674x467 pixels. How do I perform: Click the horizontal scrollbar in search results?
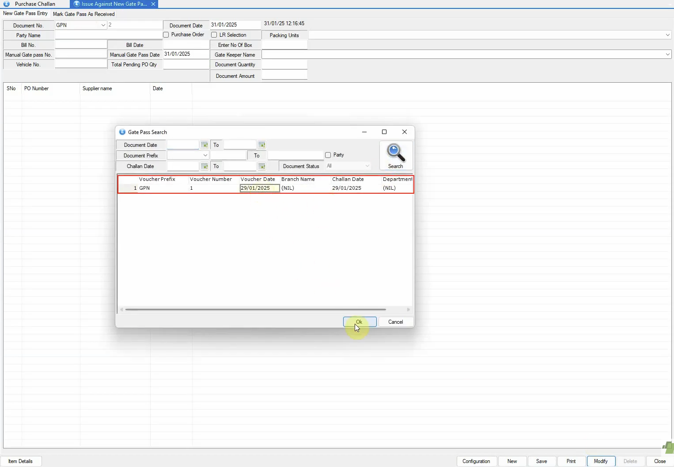(255, 310)
